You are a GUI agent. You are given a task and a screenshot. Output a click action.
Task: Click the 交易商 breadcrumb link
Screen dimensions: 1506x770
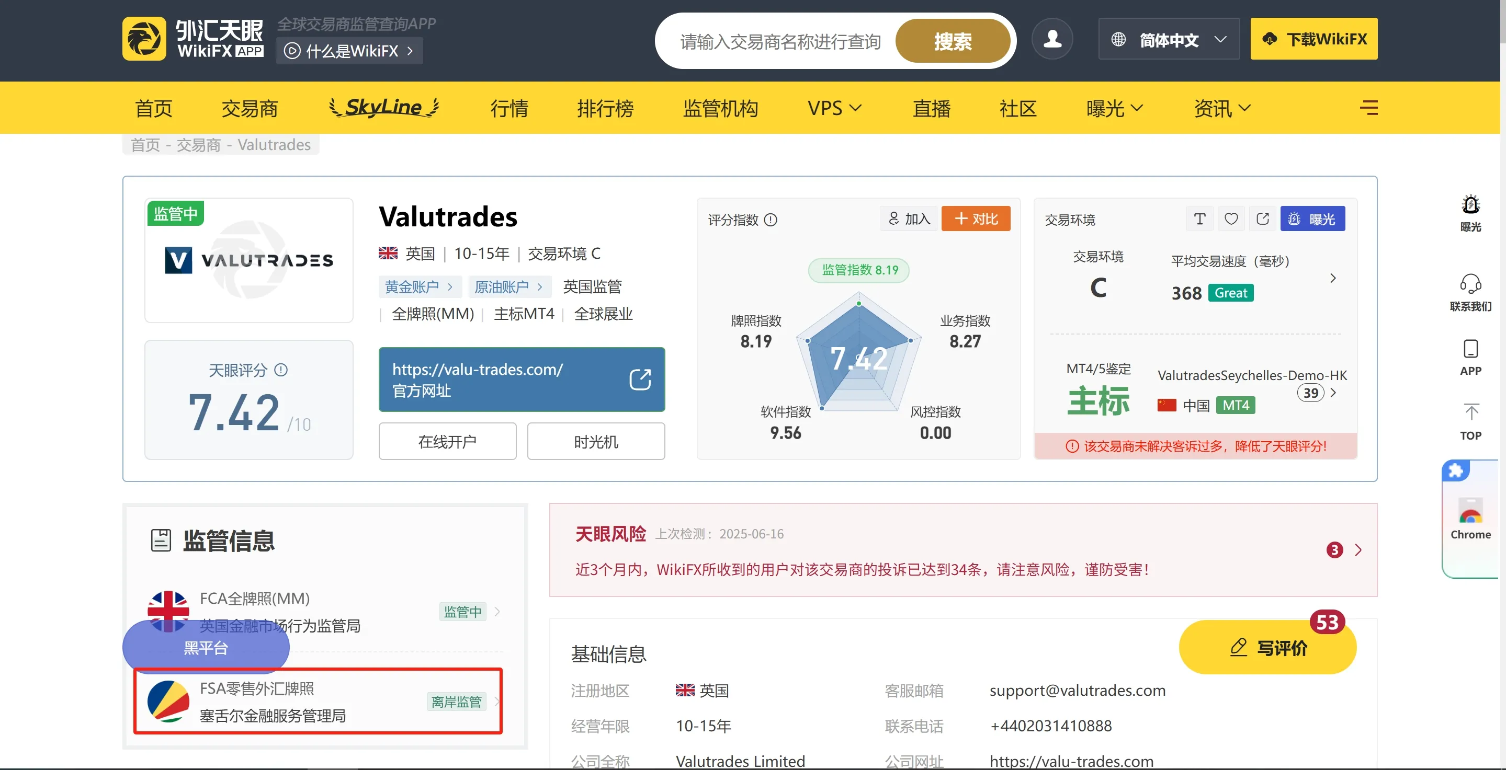tap(199, 145)
